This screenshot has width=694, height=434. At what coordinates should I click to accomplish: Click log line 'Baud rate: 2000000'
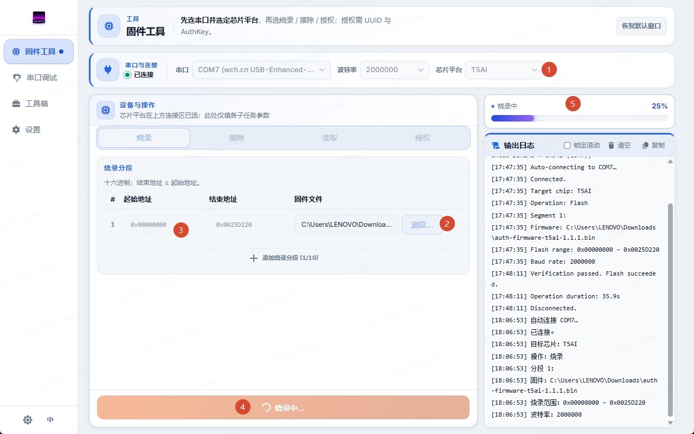click(x=543, y=261)
